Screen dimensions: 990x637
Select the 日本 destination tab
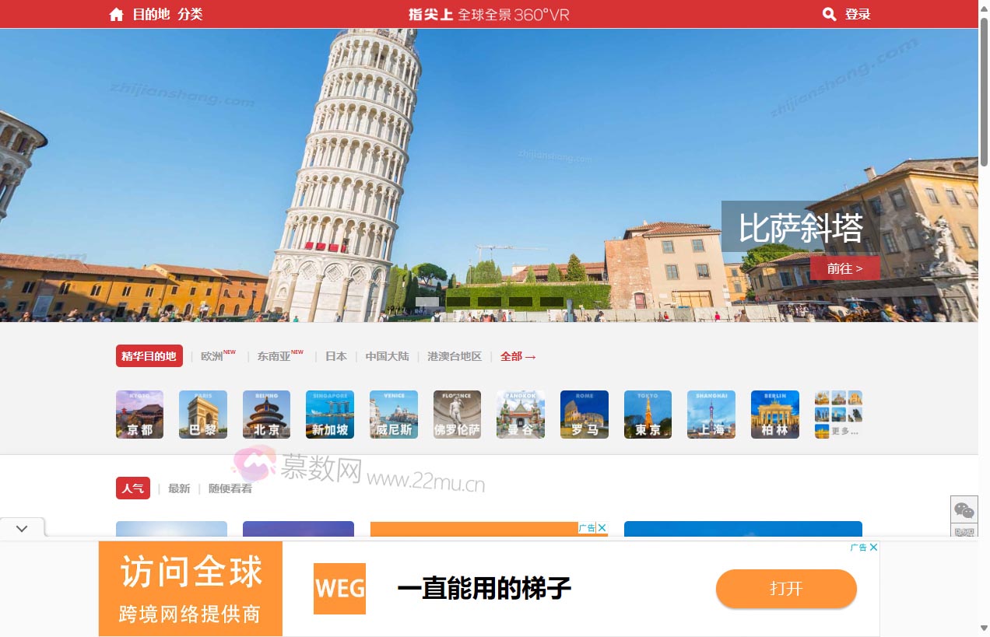(x=335, y=356)
